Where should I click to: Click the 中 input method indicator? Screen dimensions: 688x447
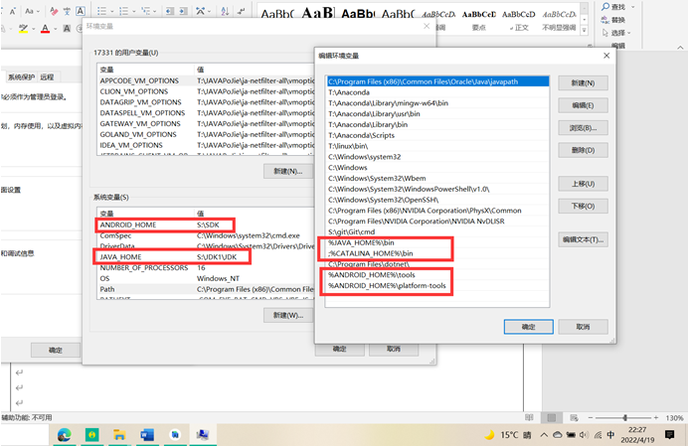[x=610, y=435]
